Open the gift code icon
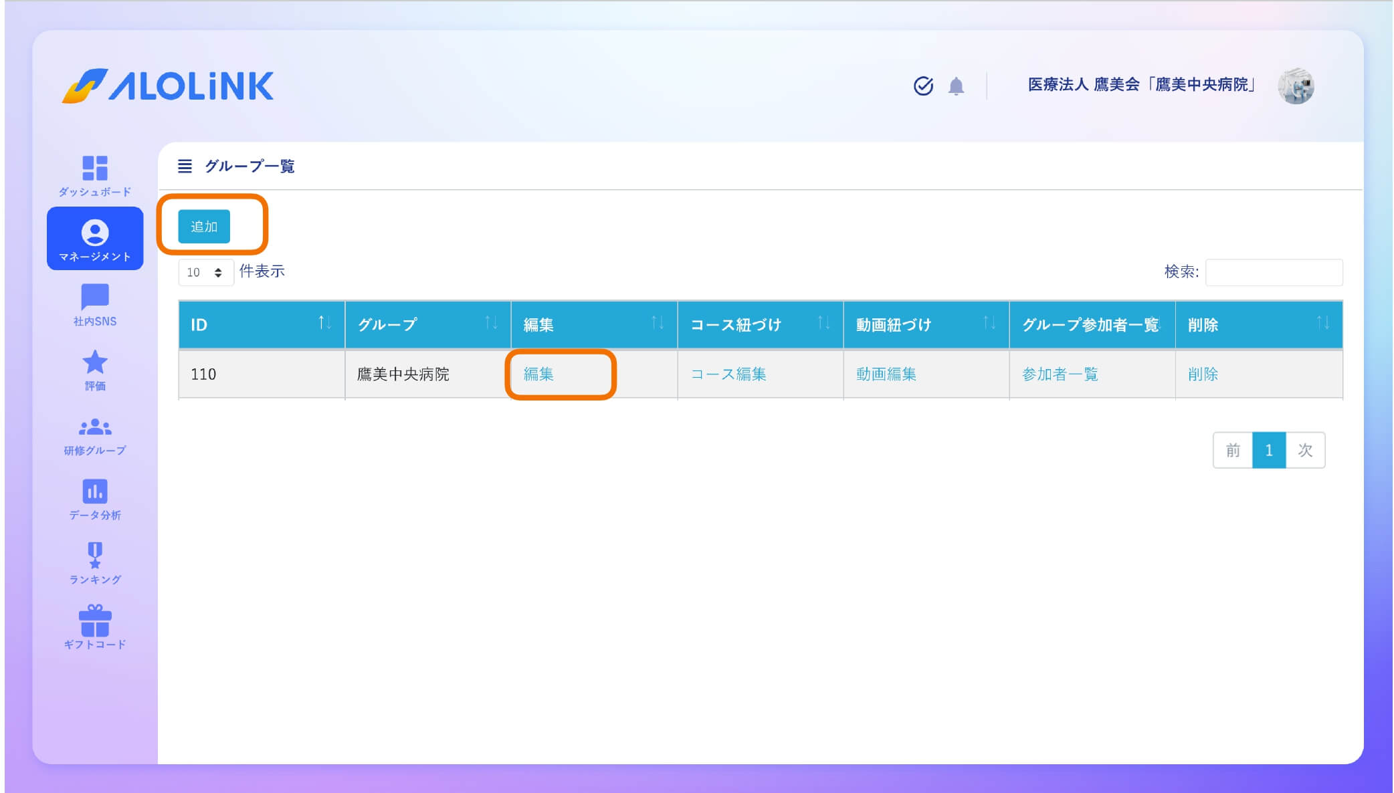Viewport: 1394px width, 793px height. [x=94, y=620]
